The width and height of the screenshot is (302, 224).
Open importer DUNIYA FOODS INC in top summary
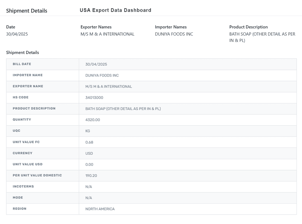[x=174, y=34]
